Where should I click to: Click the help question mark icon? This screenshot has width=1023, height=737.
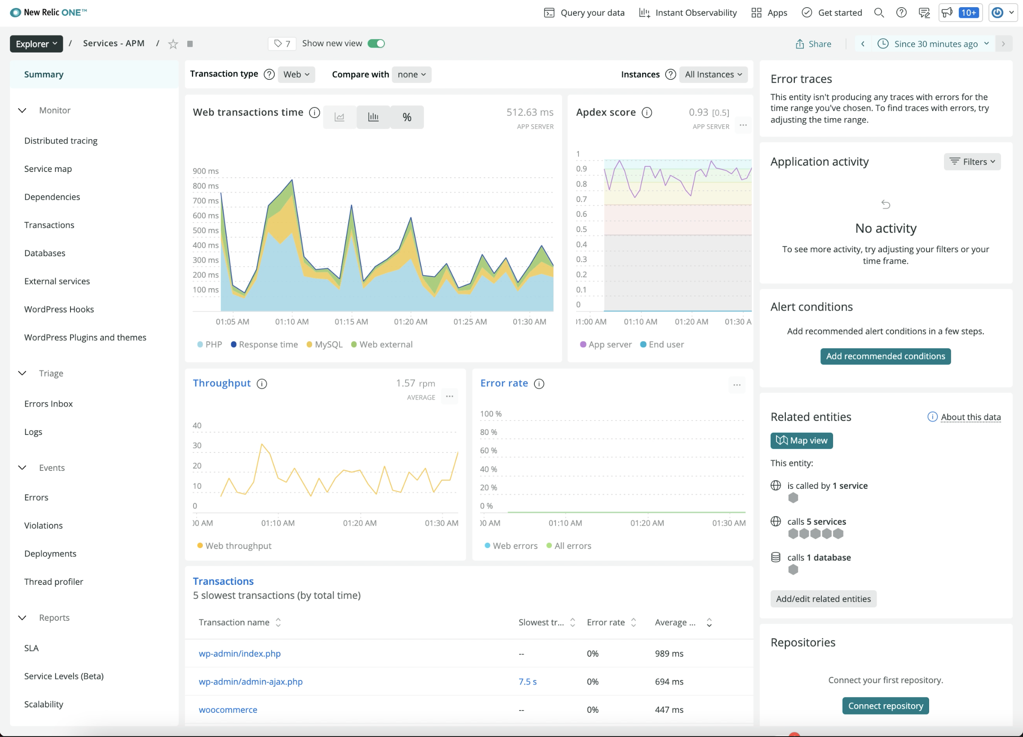901,13
